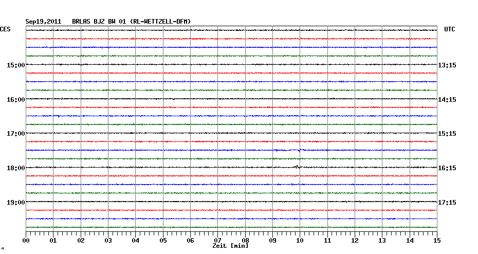The height and width of the screenshot is (254, 478).
Task: Click the 15:00 label on left axis
Action: (x=16, y=65)
